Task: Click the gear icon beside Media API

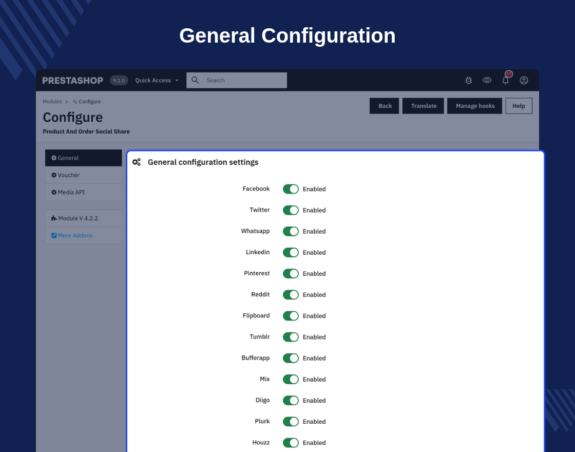Action: pos(54,192)
